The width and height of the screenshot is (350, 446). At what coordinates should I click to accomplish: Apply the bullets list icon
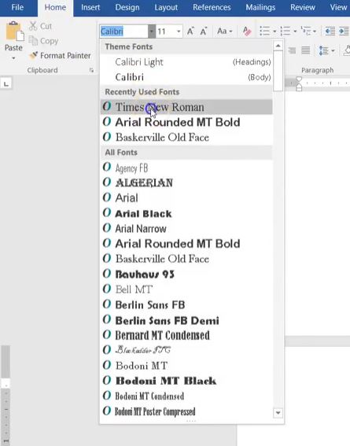click(265, 31)
